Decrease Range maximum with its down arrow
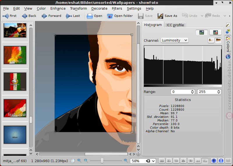The image size is (233, 166). click(x=219, y=93)
